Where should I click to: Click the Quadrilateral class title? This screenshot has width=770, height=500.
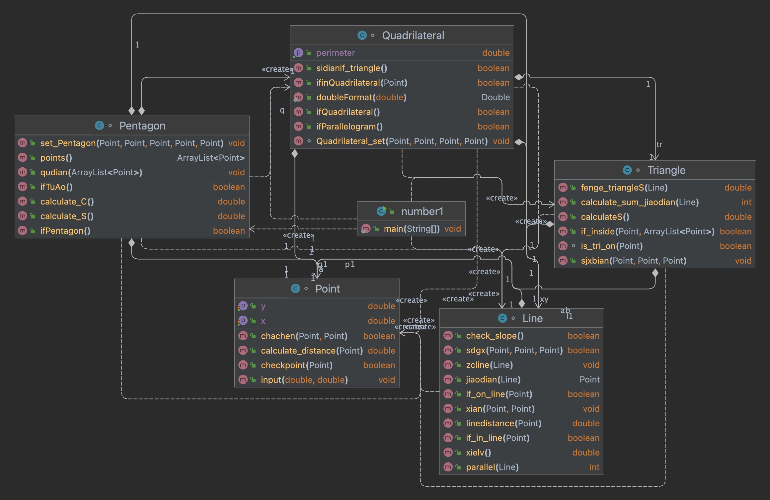click(x=413, y=36)
